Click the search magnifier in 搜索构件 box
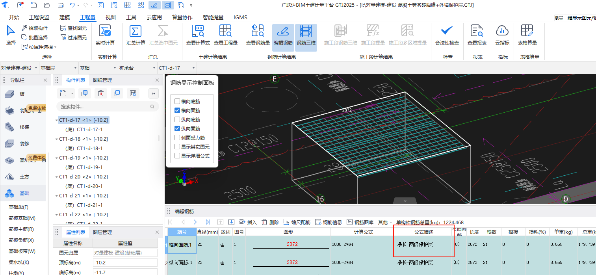 pyautogui.click(x=152, y=106)
